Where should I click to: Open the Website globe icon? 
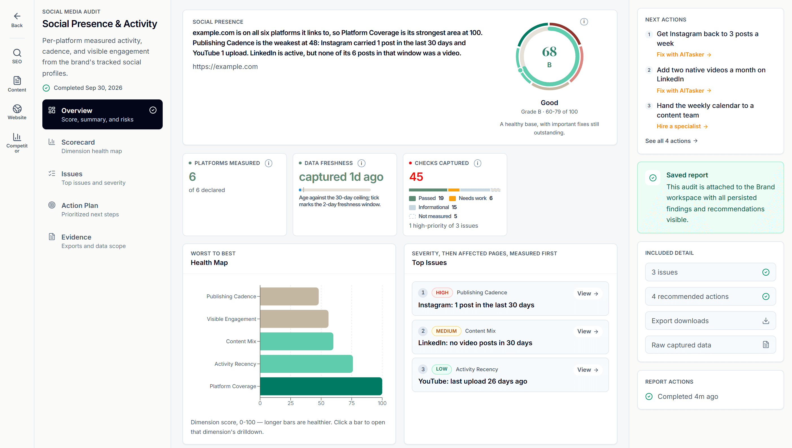pyautogui.click(x=17, y=109)
